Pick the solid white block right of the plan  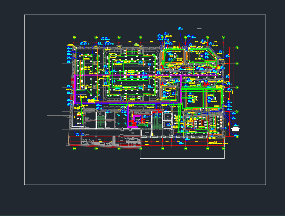[x=236, y=129]
